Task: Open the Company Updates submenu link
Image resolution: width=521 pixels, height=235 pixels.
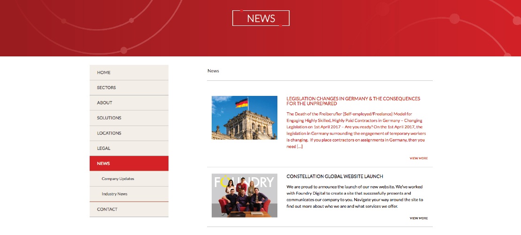Action: coord(129,179)
